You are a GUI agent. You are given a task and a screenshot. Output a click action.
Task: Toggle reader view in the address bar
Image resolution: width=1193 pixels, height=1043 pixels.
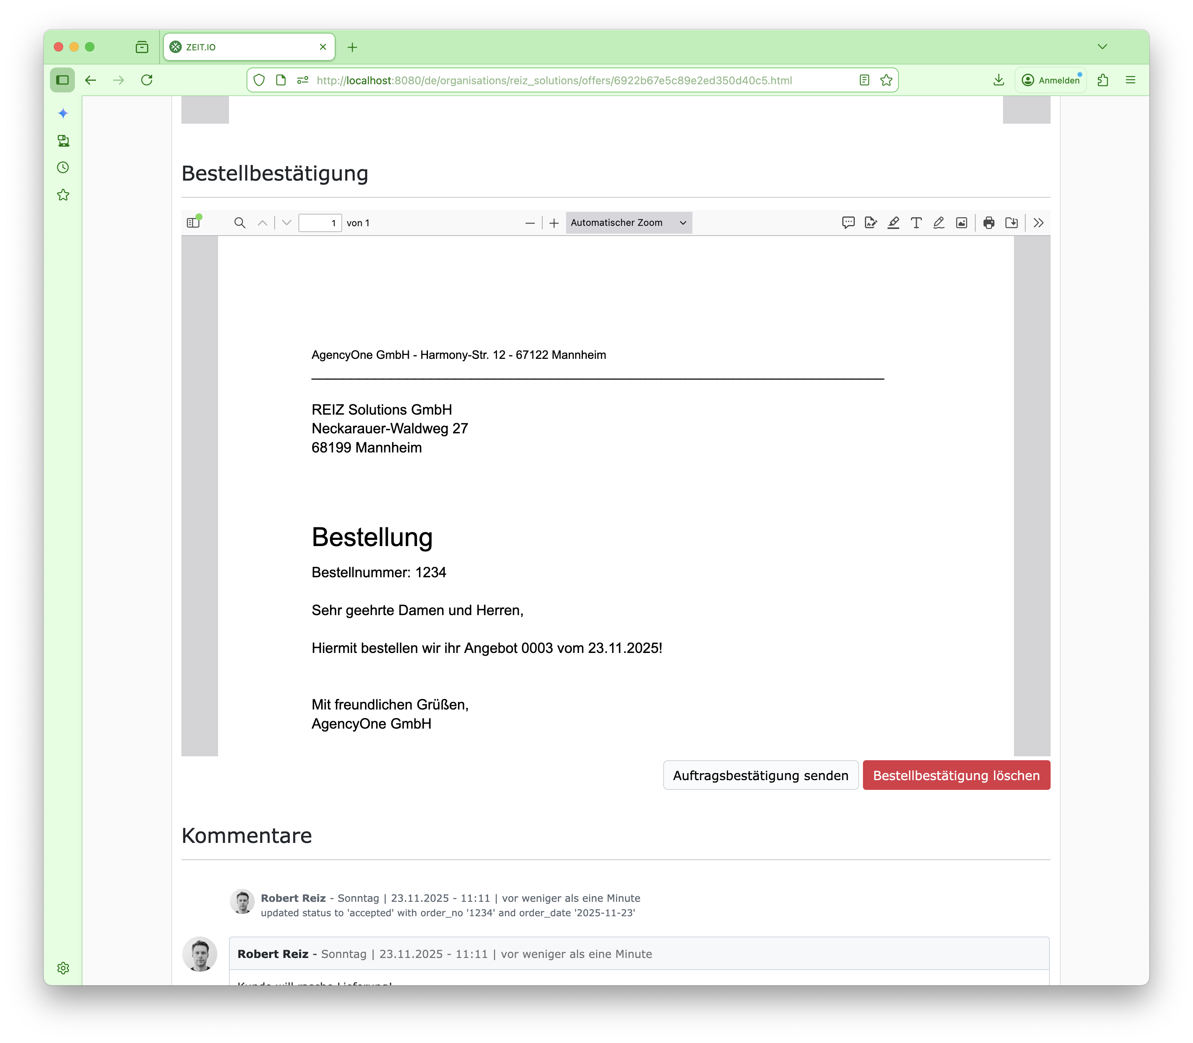(x=864, y=80)
